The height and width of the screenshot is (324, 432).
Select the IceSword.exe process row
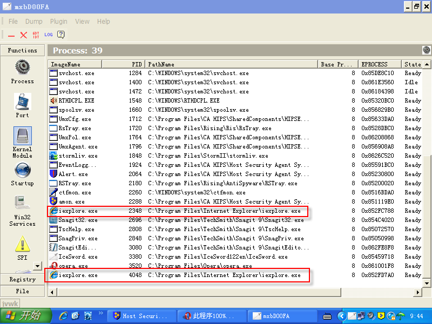tap(235, 257)
